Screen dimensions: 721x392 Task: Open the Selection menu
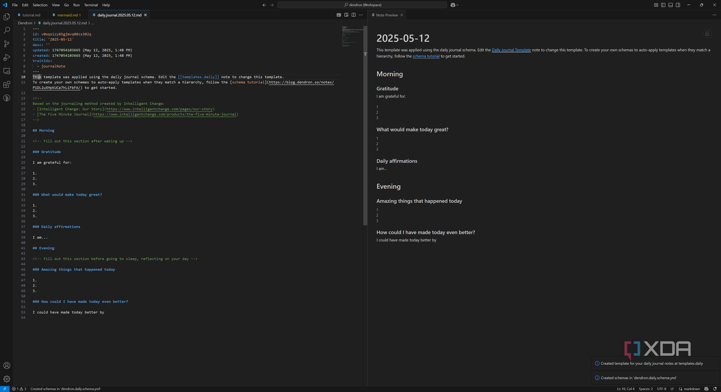coord(40,5)
